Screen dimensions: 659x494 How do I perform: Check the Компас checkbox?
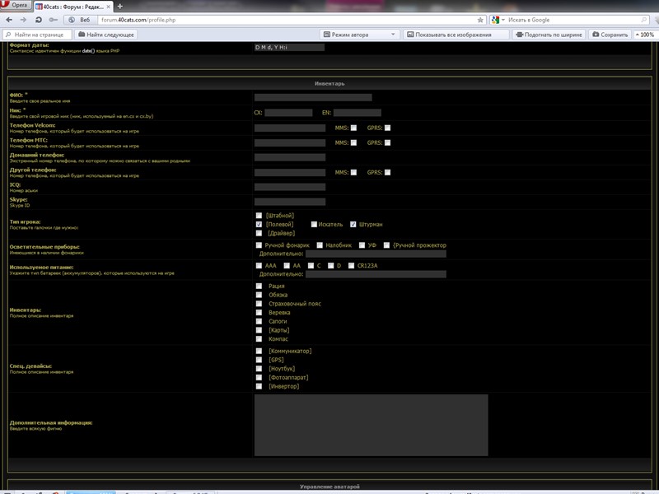[259, 339]
